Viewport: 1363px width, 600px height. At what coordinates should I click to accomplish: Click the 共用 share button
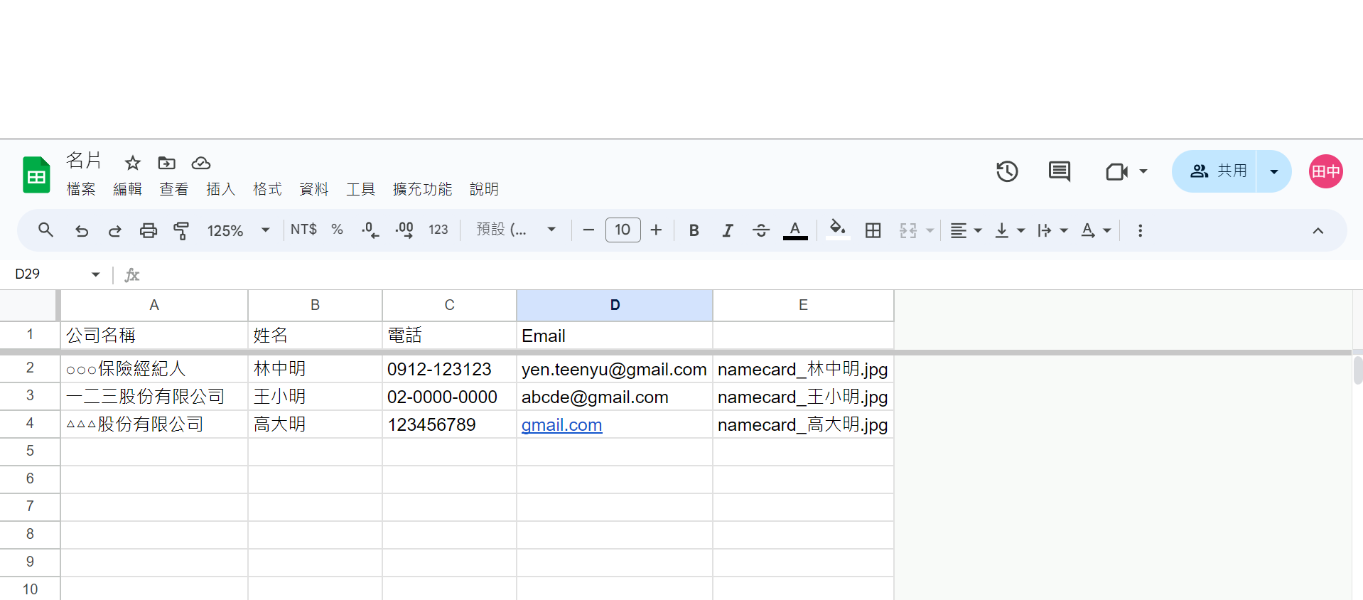(x=1214, y=171)
